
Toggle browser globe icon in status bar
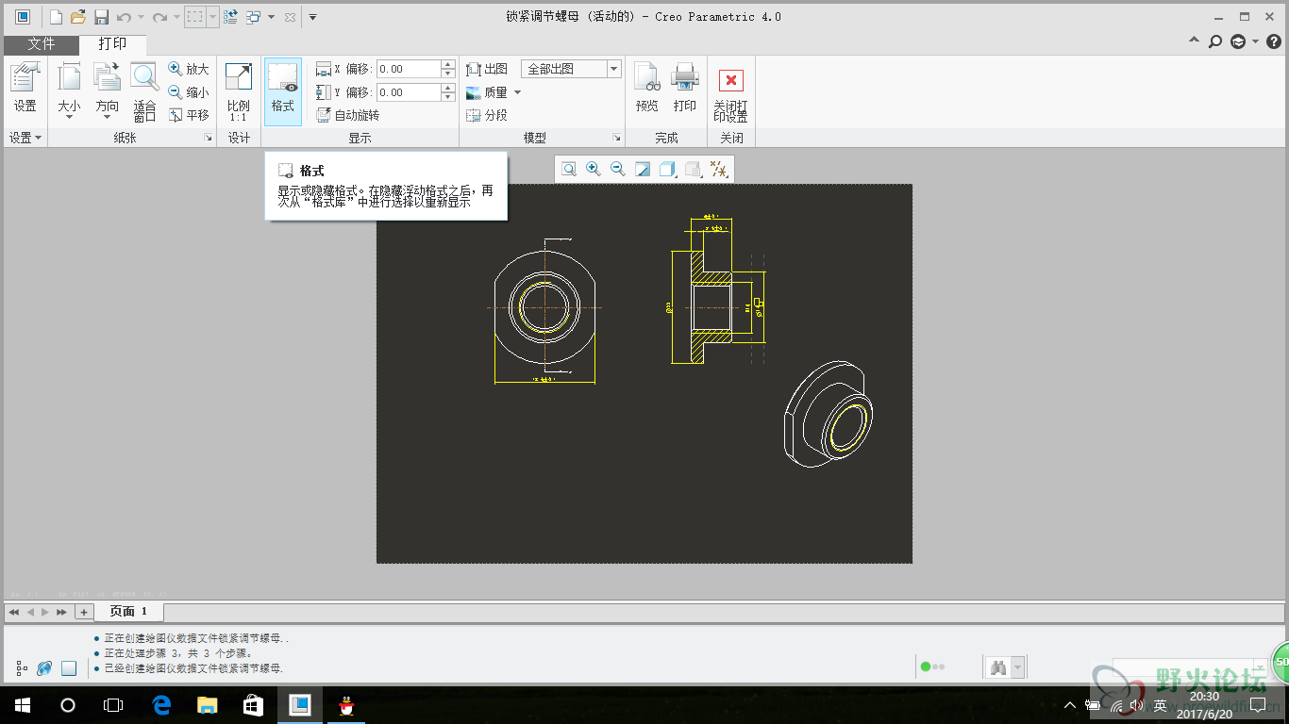(x=44, y=668)
